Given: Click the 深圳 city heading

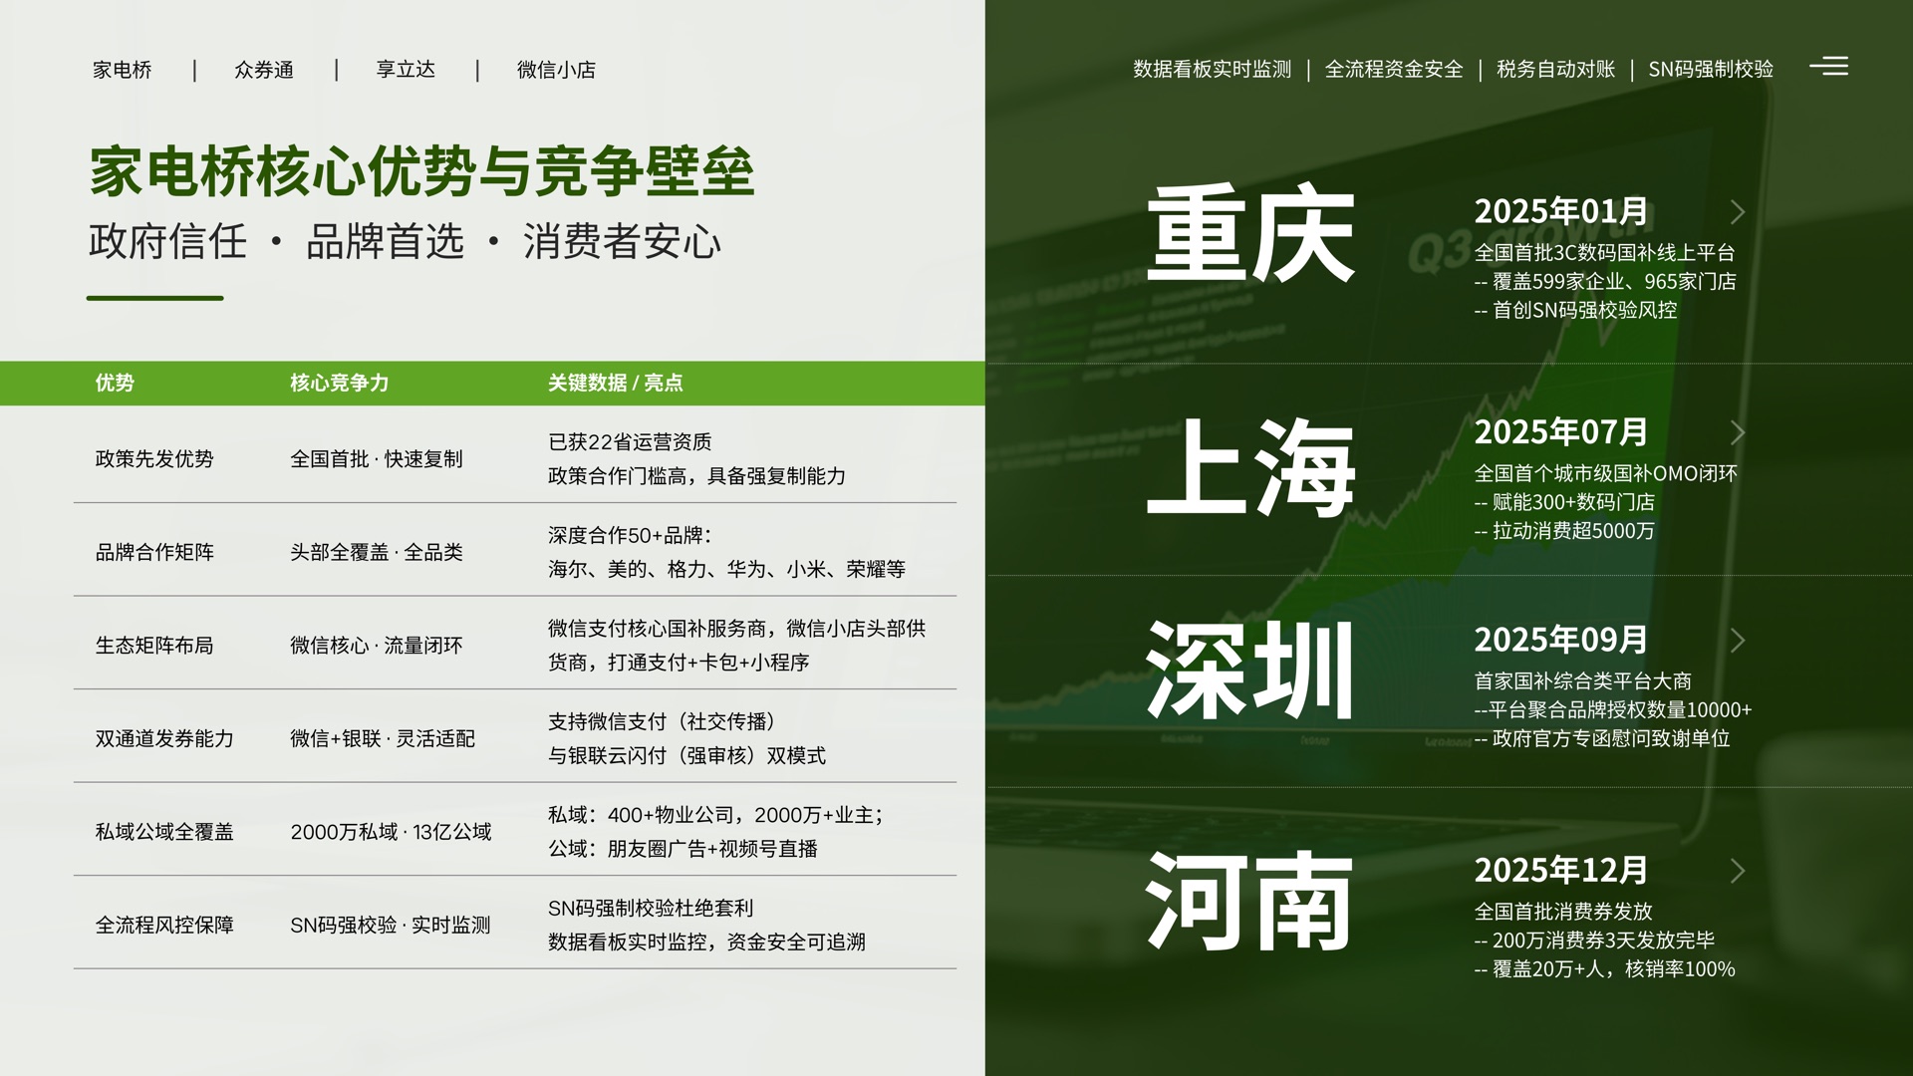Looking at the screenshot, I should coord(1250,670).
